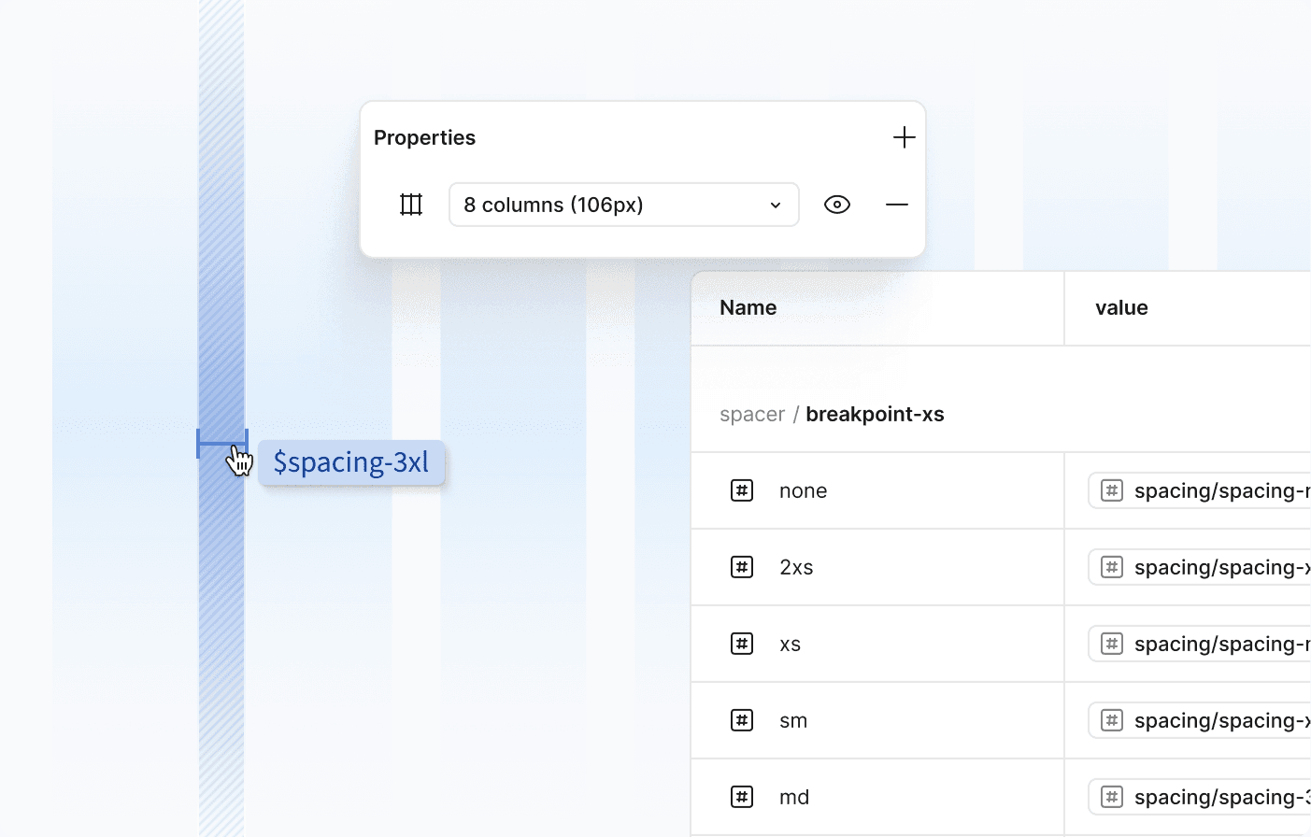This screenshot has height=837, width=1311.
Task: Click the spacer group label
Action: pyautogui.click(x=752, y=415)
